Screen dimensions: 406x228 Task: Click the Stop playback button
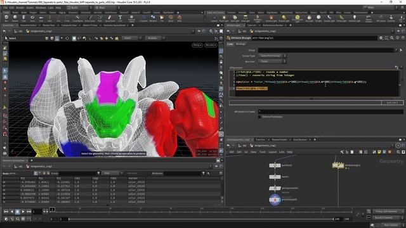(17, 212)
